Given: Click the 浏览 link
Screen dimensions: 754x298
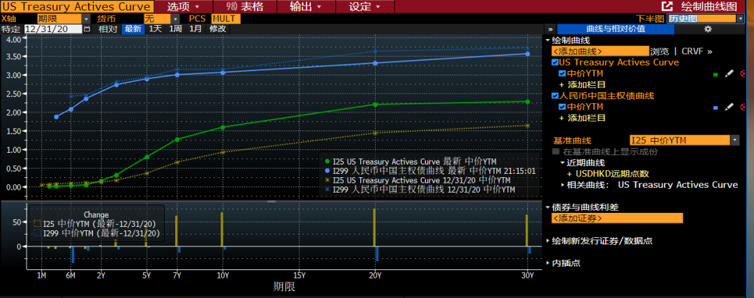Looking at the screenshot, I should 659,52.
